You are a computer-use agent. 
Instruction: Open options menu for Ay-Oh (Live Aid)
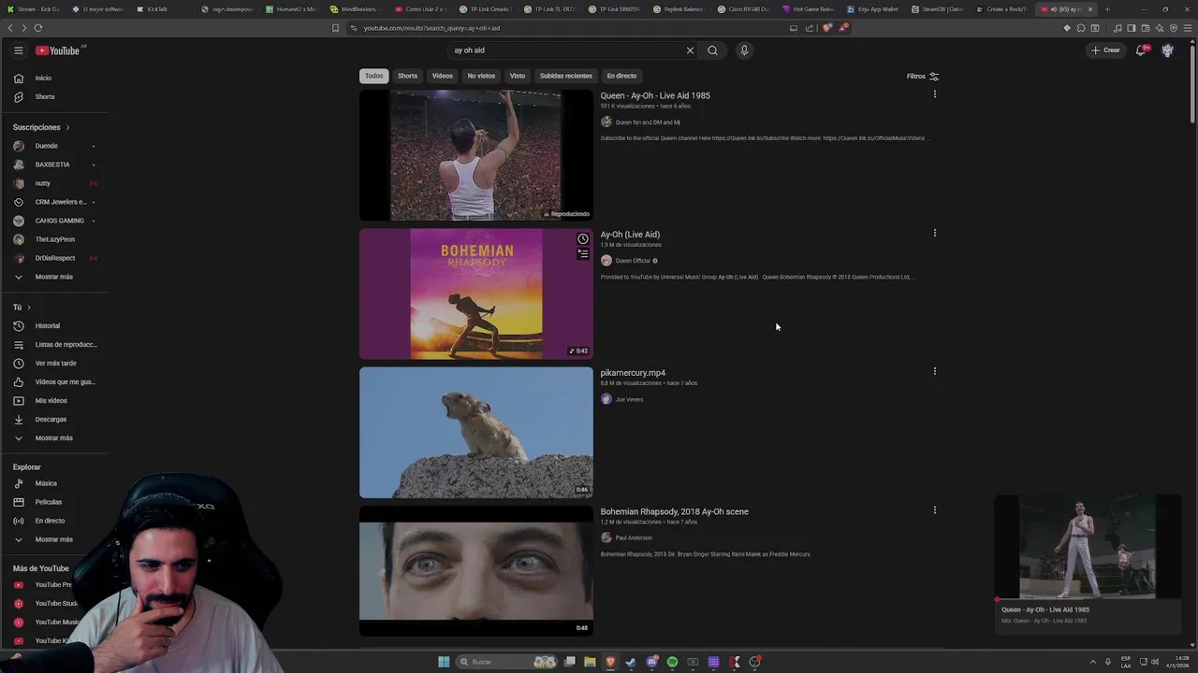pos(934,233)
